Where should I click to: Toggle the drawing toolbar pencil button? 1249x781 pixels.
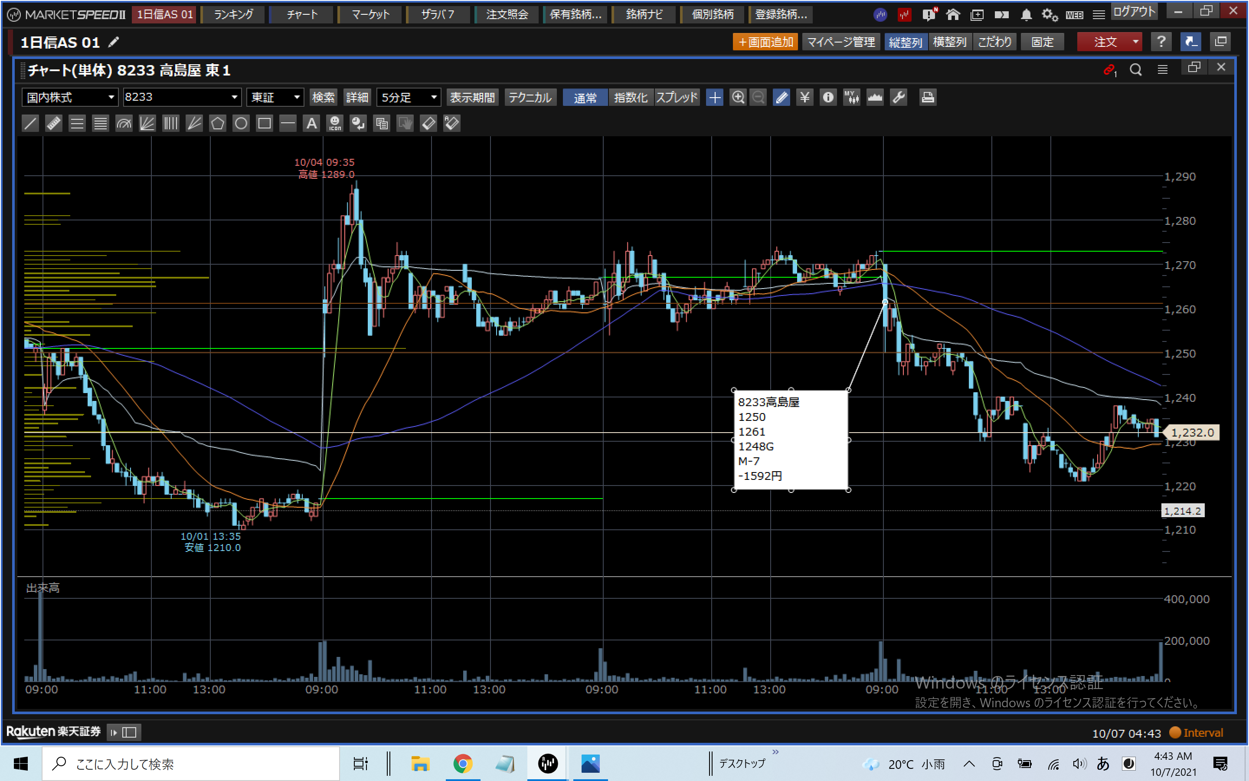[781, 97]
